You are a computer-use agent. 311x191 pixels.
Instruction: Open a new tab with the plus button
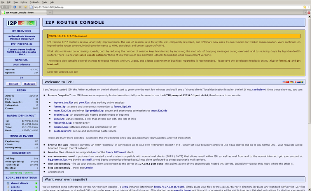click(x=50, y=12)
